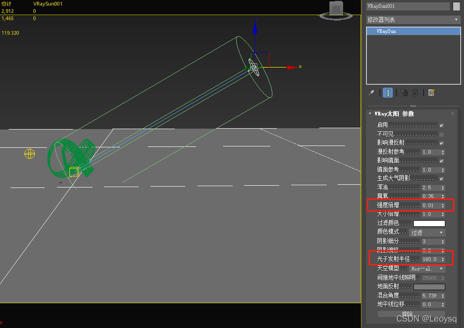Click the blue Z axis arrow of gizmo
The image size is (464, 328).
point(255,27)
